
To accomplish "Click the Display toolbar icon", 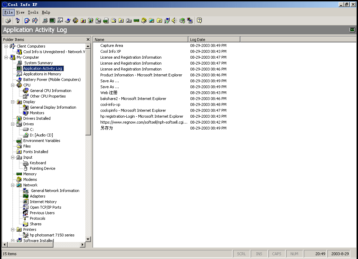I will 83,20.
